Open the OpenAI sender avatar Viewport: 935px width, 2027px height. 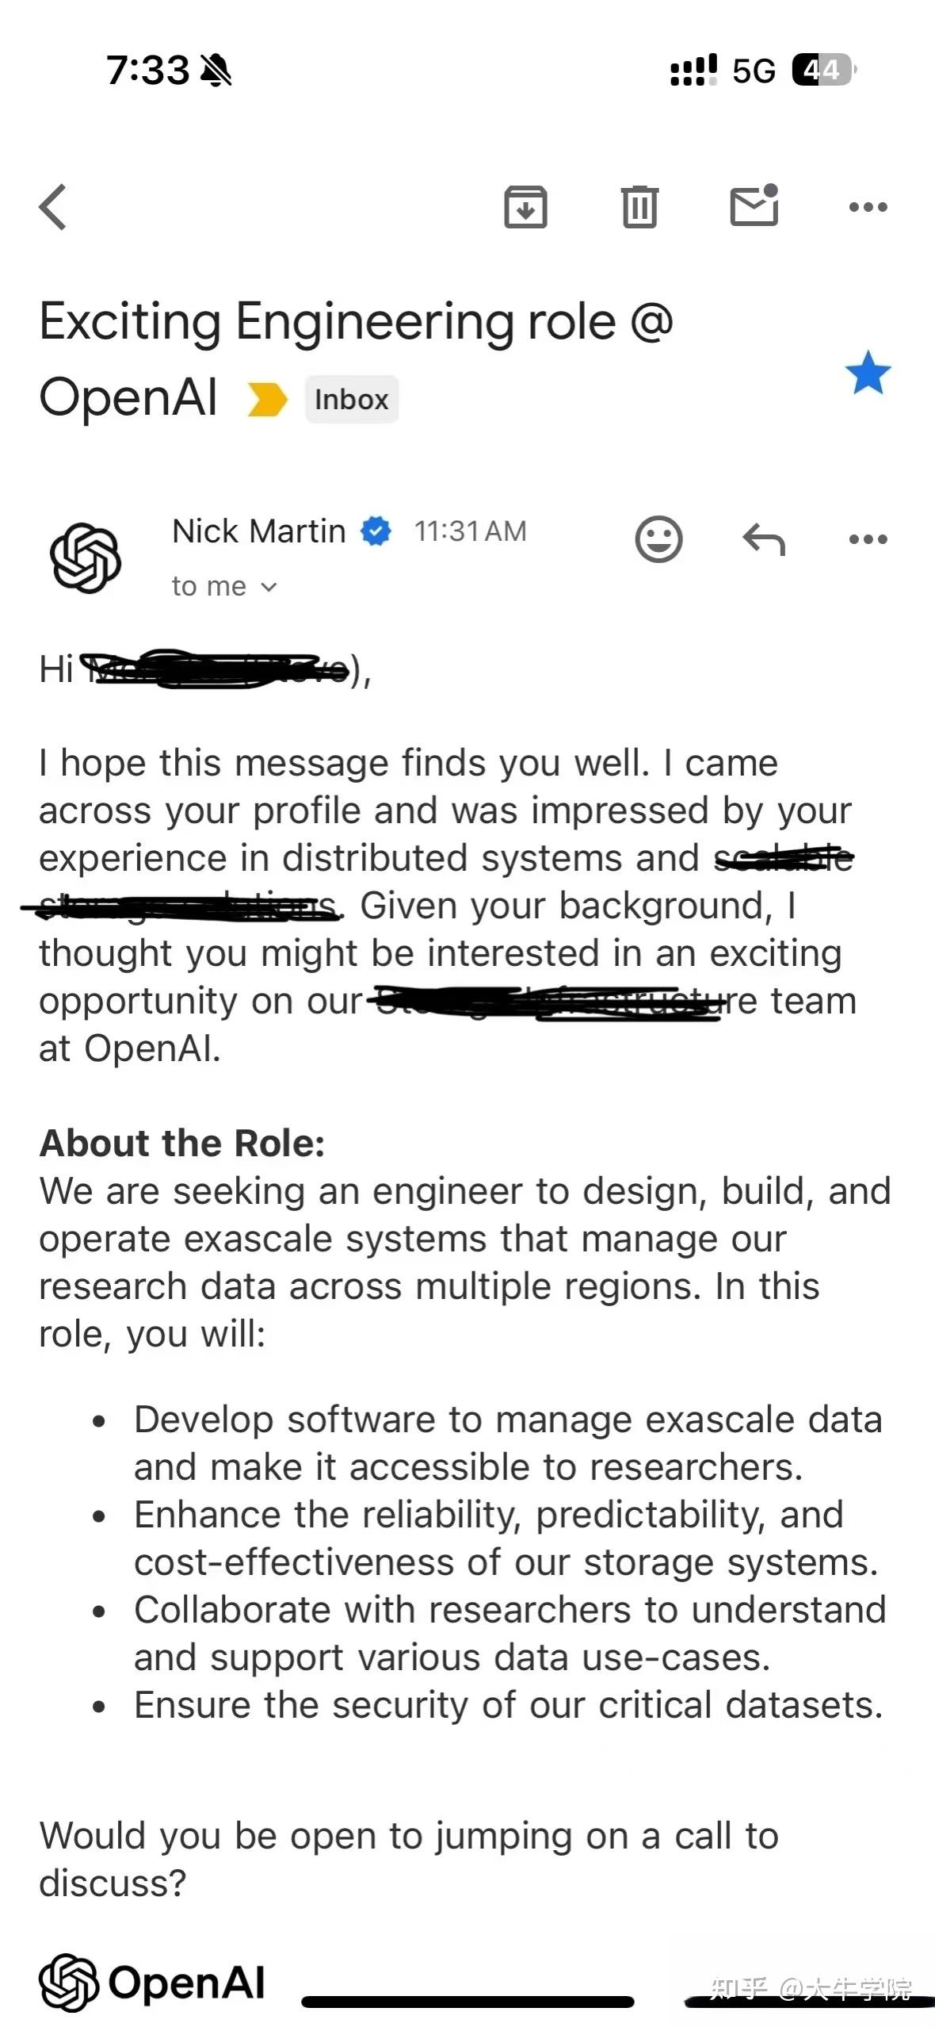[x=87, y=555]
